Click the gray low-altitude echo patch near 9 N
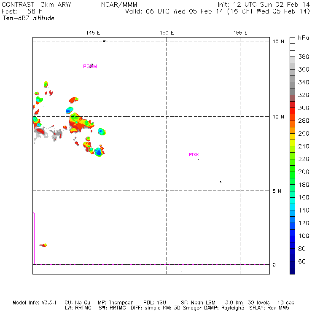The height and width of the screenshot is (312, 312). click(x=56, y=134)
